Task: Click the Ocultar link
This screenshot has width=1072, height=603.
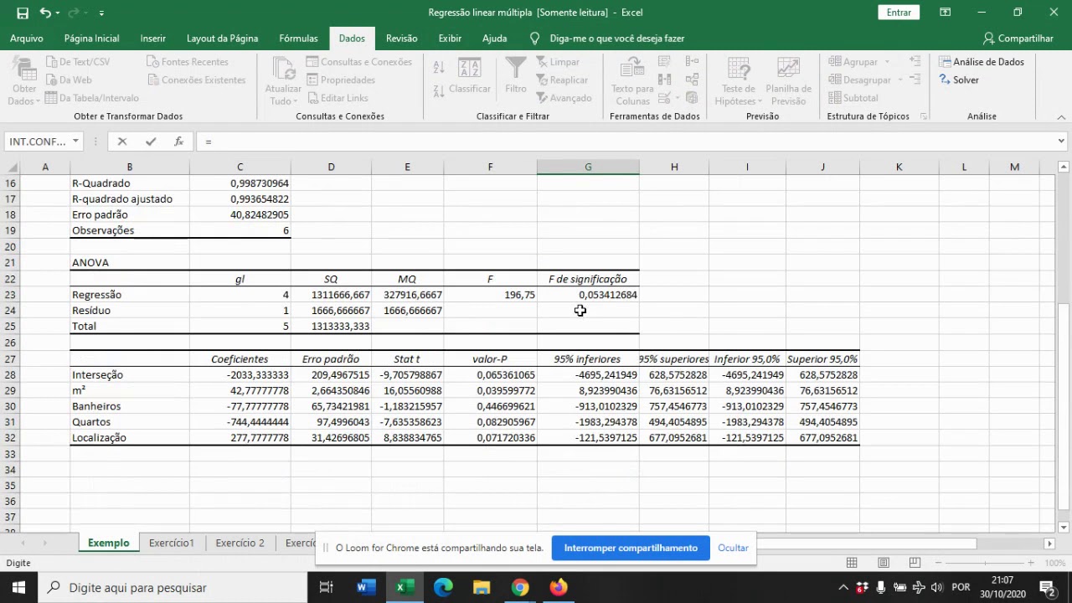Action: [733, 548]
